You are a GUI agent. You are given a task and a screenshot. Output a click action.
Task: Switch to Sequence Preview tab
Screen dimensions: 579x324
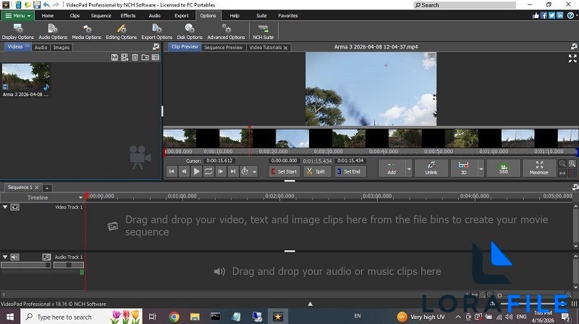pos(224,47)
